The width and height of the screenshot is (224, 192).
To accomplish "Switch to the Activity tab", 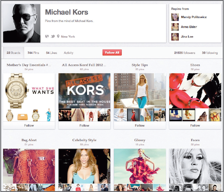I will click(x=68, y=53).
